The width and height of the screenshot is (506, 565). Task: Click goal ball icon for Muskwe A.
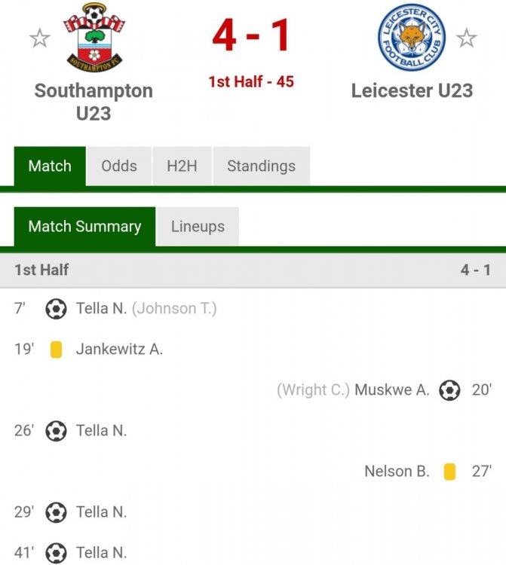click(x=449, y=390)
